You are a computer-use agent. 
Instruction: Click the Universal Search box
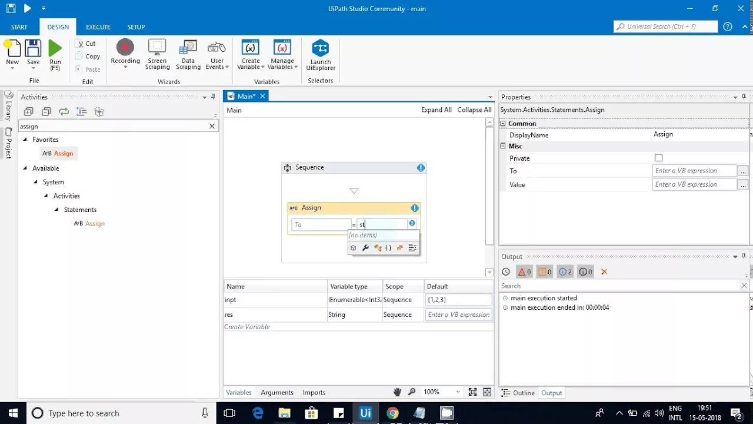coord(665,26)
